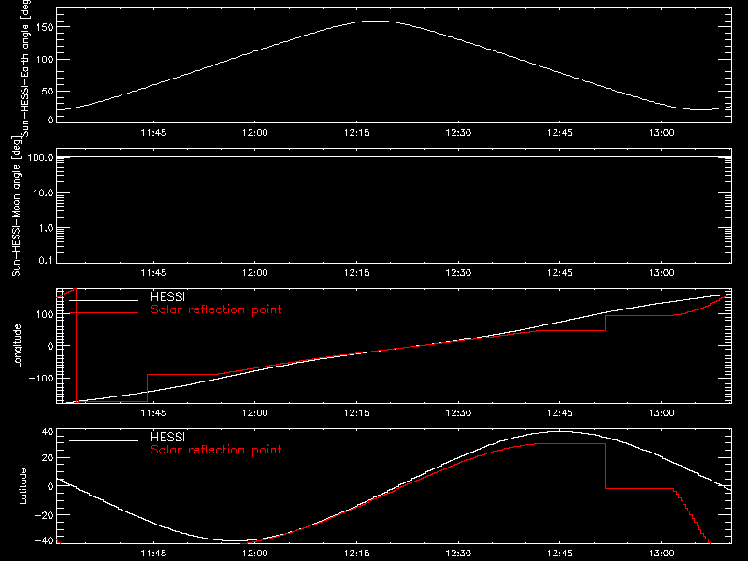Click the 12:45 time label under the Latitude plot
This screenshot has width=748, height=561.
(x=560, y=554)
